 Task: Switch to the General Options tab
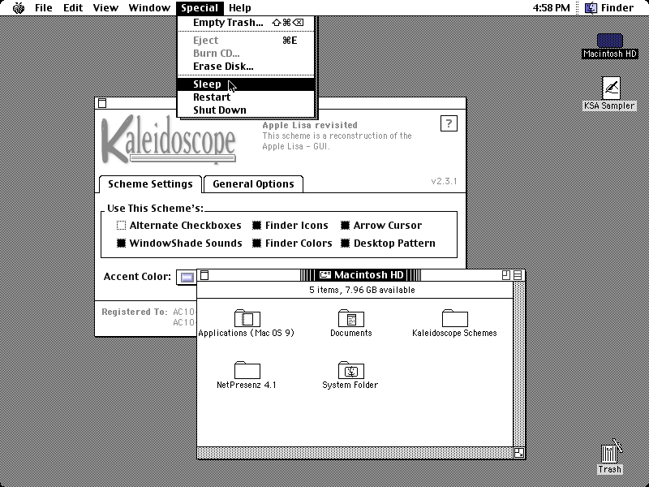[253, 184]
